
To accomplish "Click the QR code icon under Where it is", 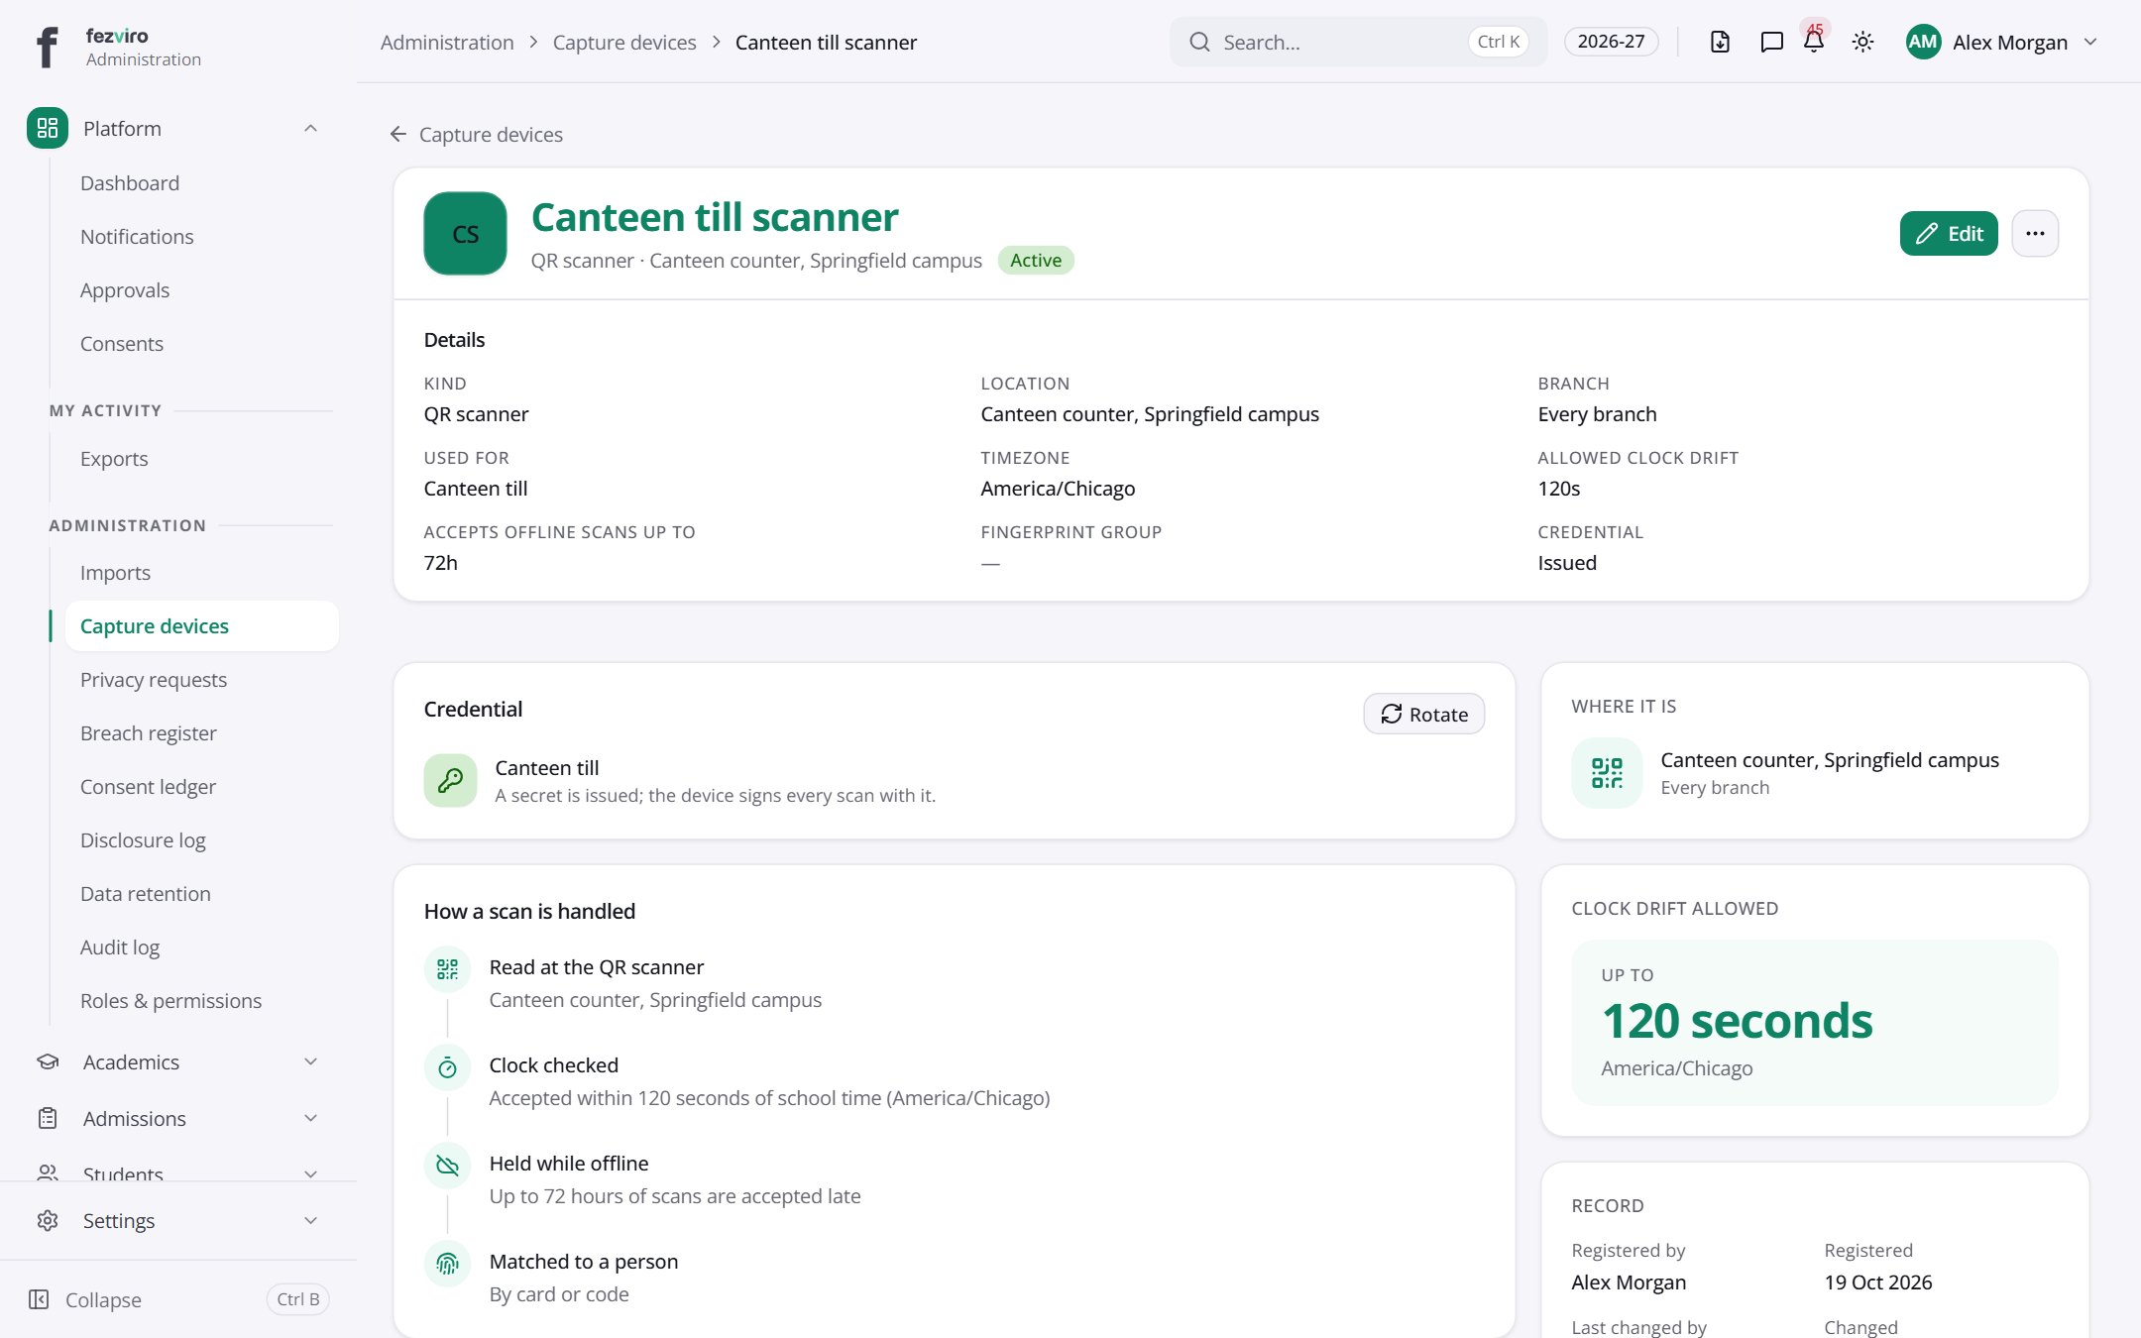I will 1607,773.
